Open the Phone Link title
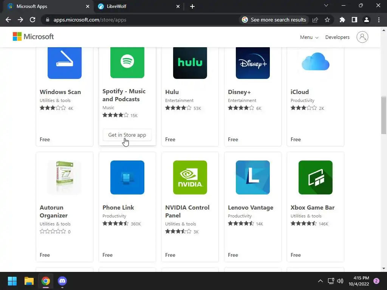Screen dimensions: 387x290 (118, 207)
